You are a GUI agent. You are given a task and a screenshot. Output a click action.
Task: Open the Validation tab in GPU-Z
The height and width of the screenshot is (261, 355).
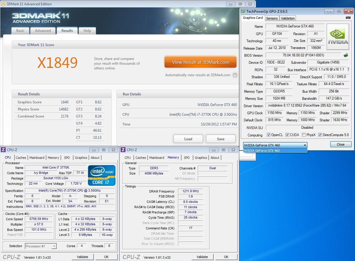coord(288,18)
